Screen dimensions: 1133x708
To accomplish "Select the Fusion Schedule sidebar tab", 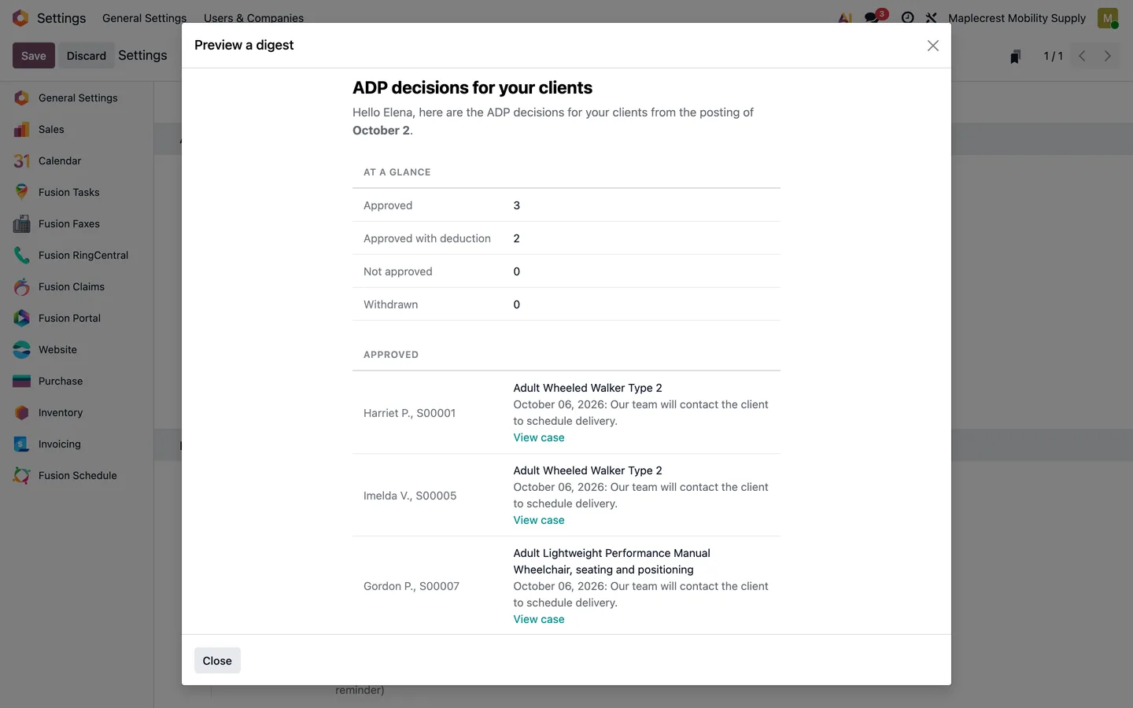I will pos(76,475).
